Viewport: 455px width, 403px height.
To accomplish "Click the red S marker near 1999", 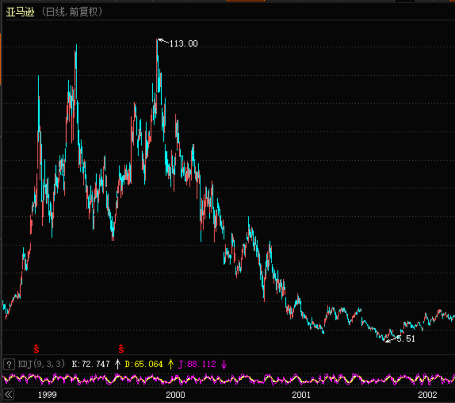I will coord(36,349).
